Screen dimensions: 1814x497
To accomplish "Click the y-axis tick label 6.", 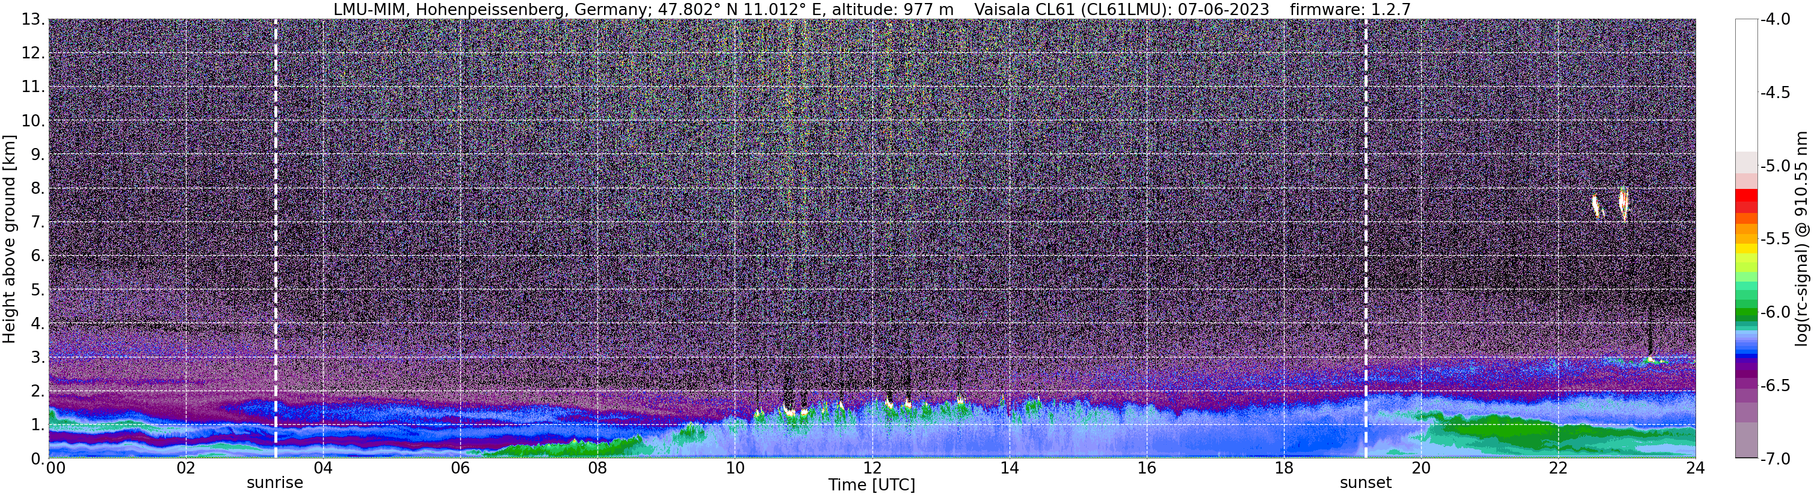I will click(37, 256).
